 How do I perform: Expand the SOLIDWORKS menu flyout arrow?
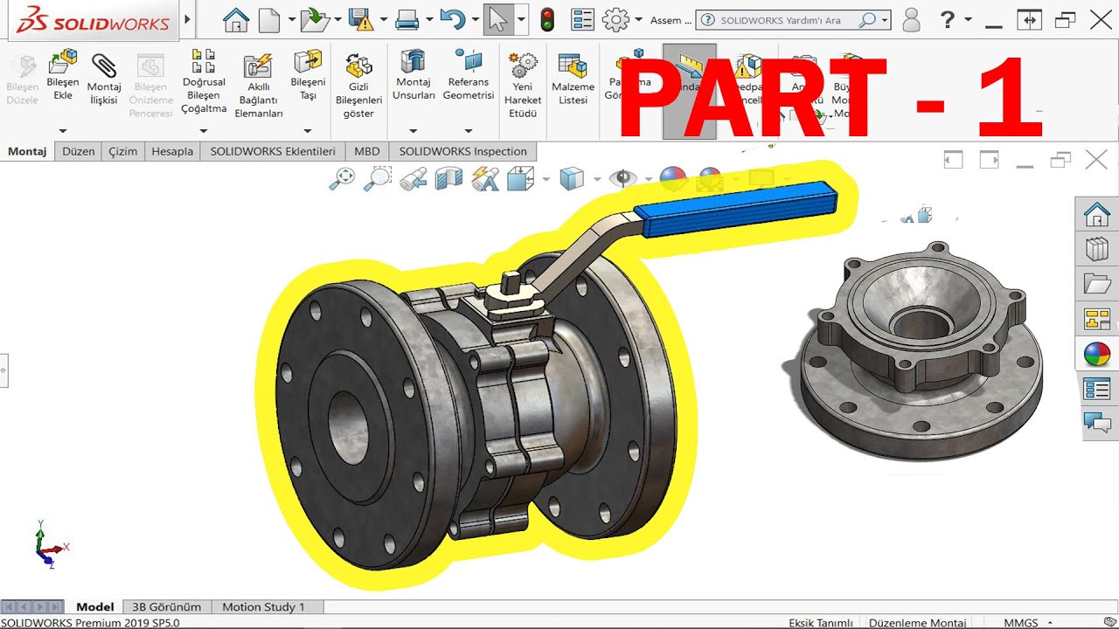pos(187,19)
